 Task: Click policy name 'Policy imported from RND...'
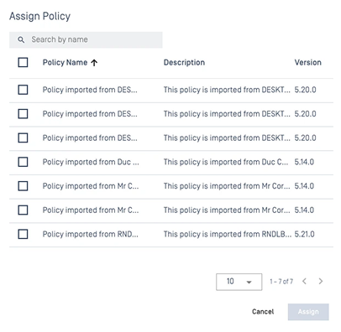(x=90, y=234)
